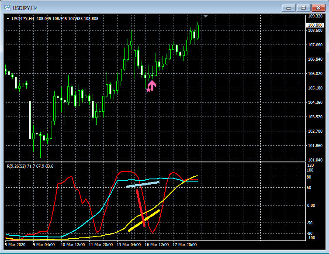Select the current price label 108.808
Viewport: 329px width, 254px height.
click(315, 25)
